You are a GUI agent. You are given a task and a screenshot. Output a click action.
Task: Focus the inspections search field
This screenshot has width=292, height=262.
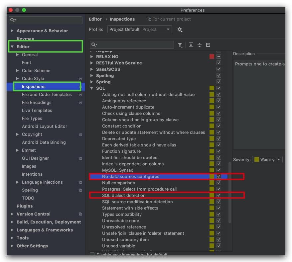[x=132, y=45]
